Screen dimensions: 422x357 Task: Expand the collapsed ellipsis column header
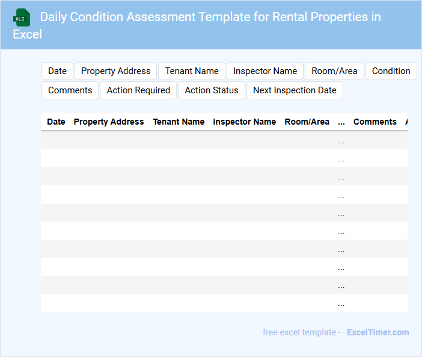pos(341,122)
